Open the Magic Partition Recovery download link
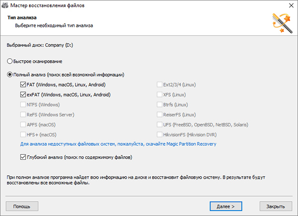The width and height of the screenshot is (298, 216). (x=118, y=144)
